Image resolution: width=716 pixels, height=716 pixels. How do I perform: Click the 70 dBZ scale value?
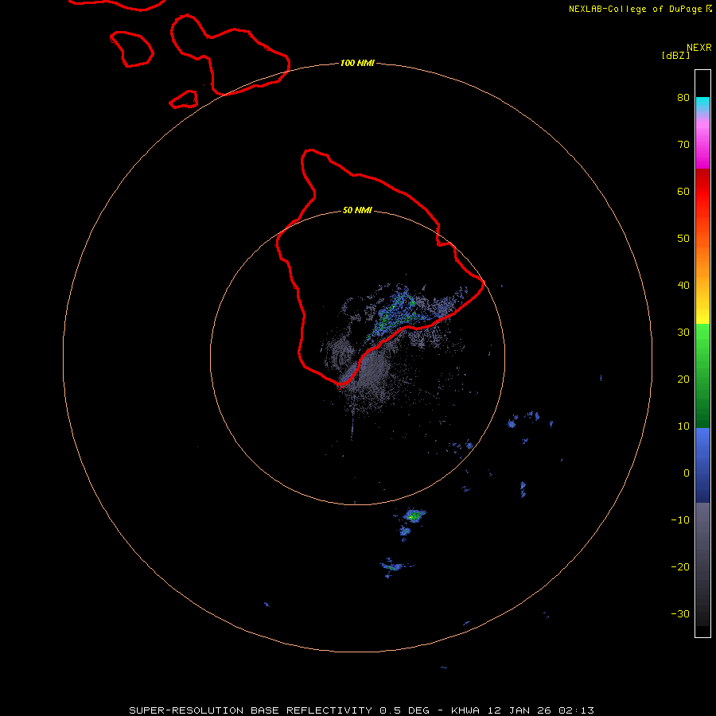coord(683,144)
